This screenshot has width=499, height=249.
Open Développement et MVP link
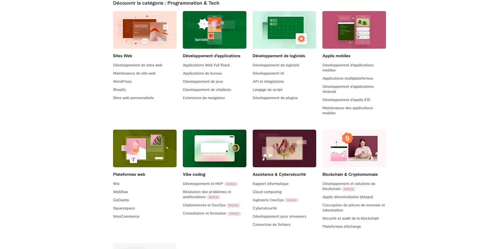click(203, 184)
